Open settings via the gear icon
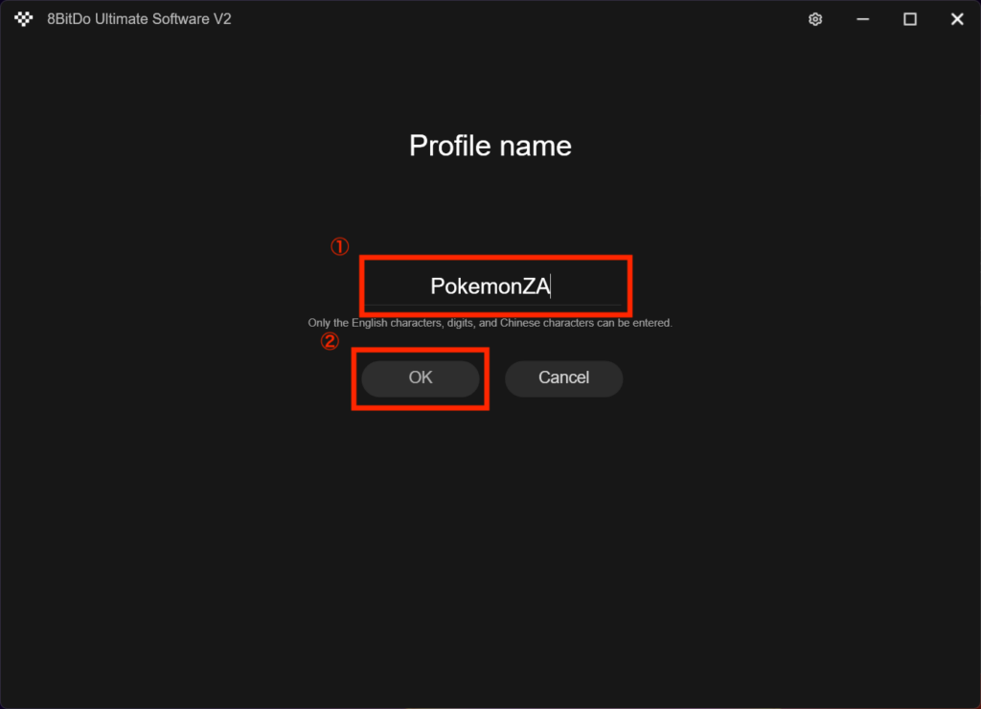981x709 pixels. click(815, 19)
